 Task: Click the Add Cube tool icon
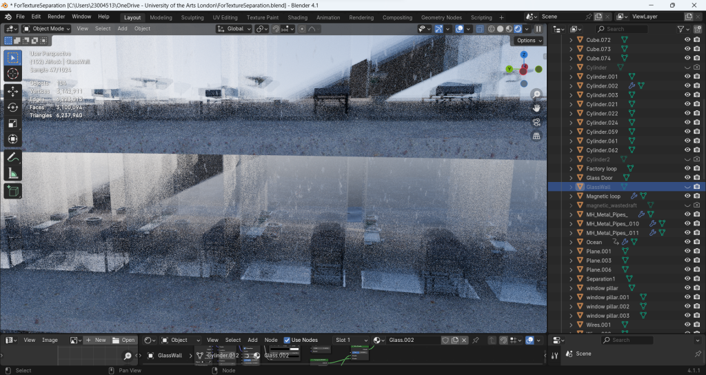coord(13,190)
